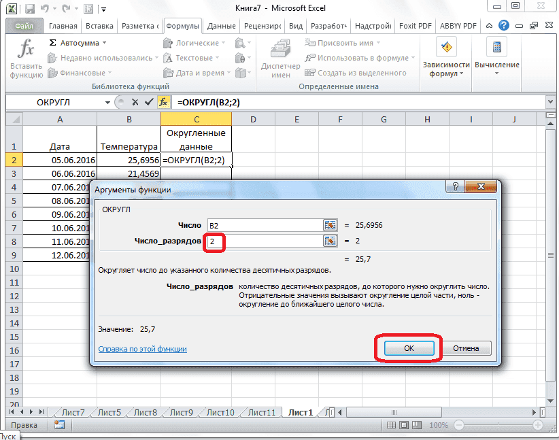Select the Лист5 sheet tab
This screenshot has width=559, height=440.
[109, 411]
